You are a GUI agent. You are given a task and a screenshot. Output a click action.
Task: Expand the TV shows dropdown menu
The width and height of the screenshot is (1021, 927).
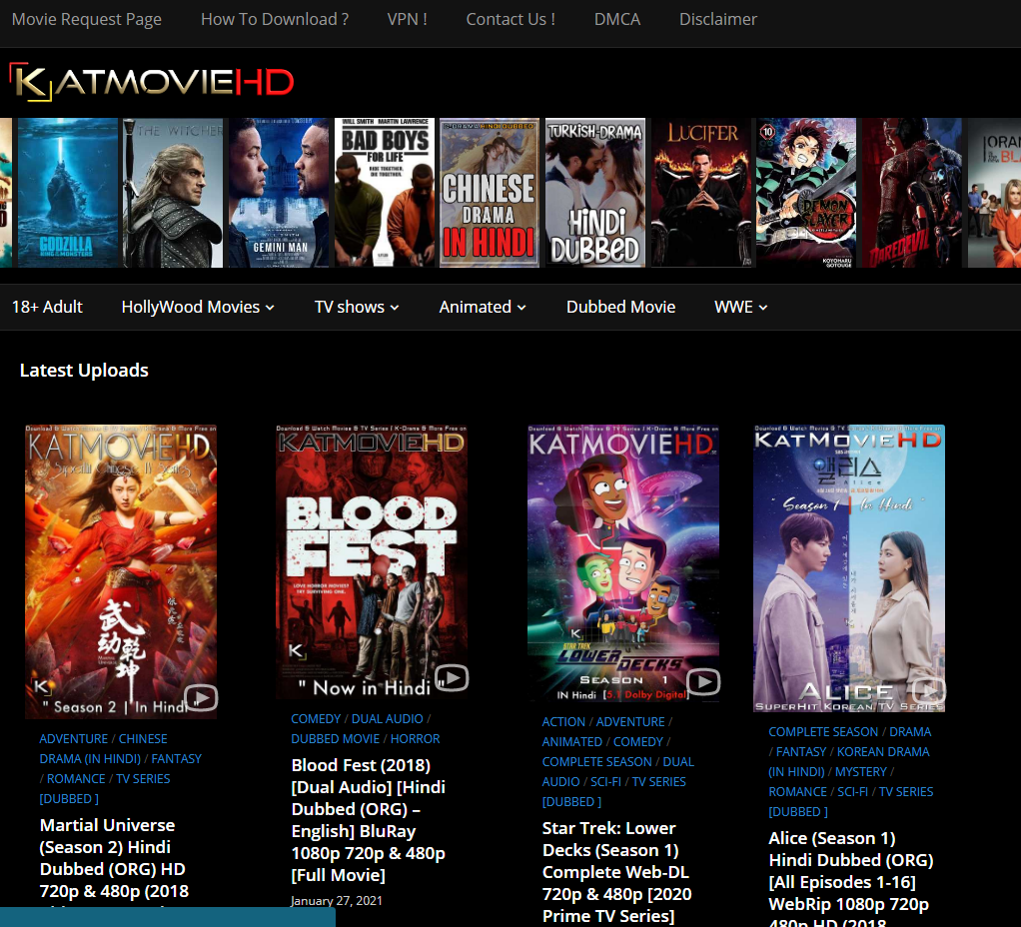[x=357, y=307]
